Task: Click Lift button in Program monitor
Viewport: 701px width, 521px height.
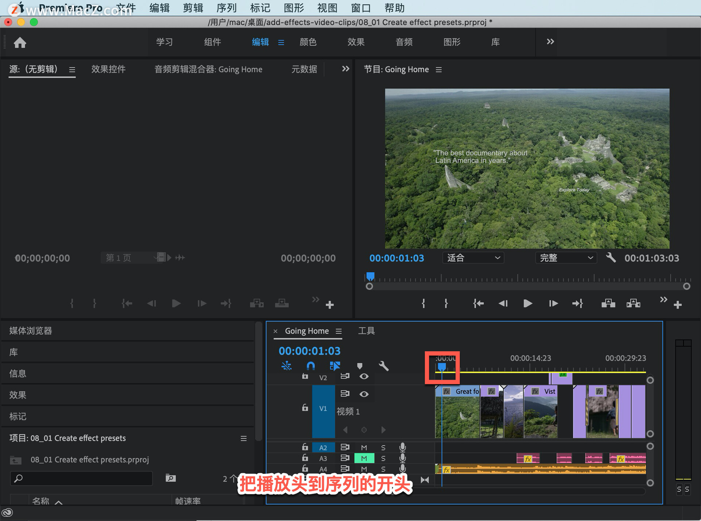Action: tap(608, 303)
